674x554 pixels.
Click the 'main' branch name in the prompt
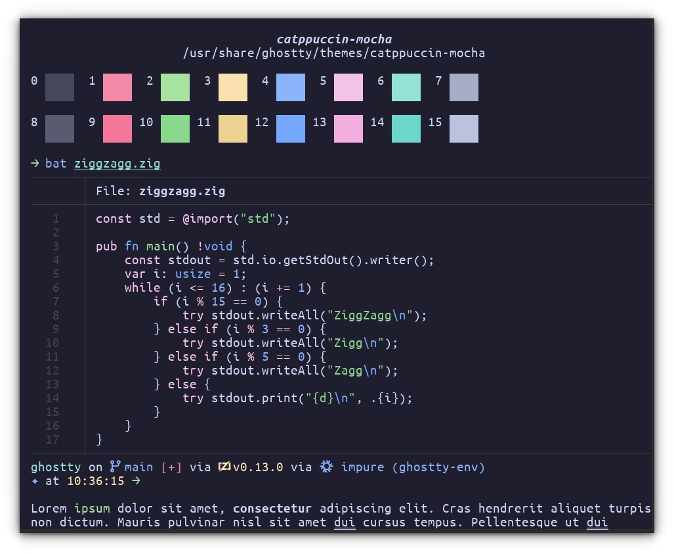point(139,467)
